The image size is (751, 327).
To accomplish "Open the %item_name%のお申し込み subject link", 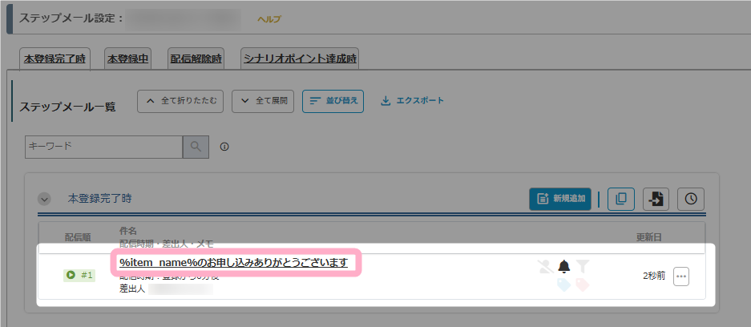I will pos(233,263).
